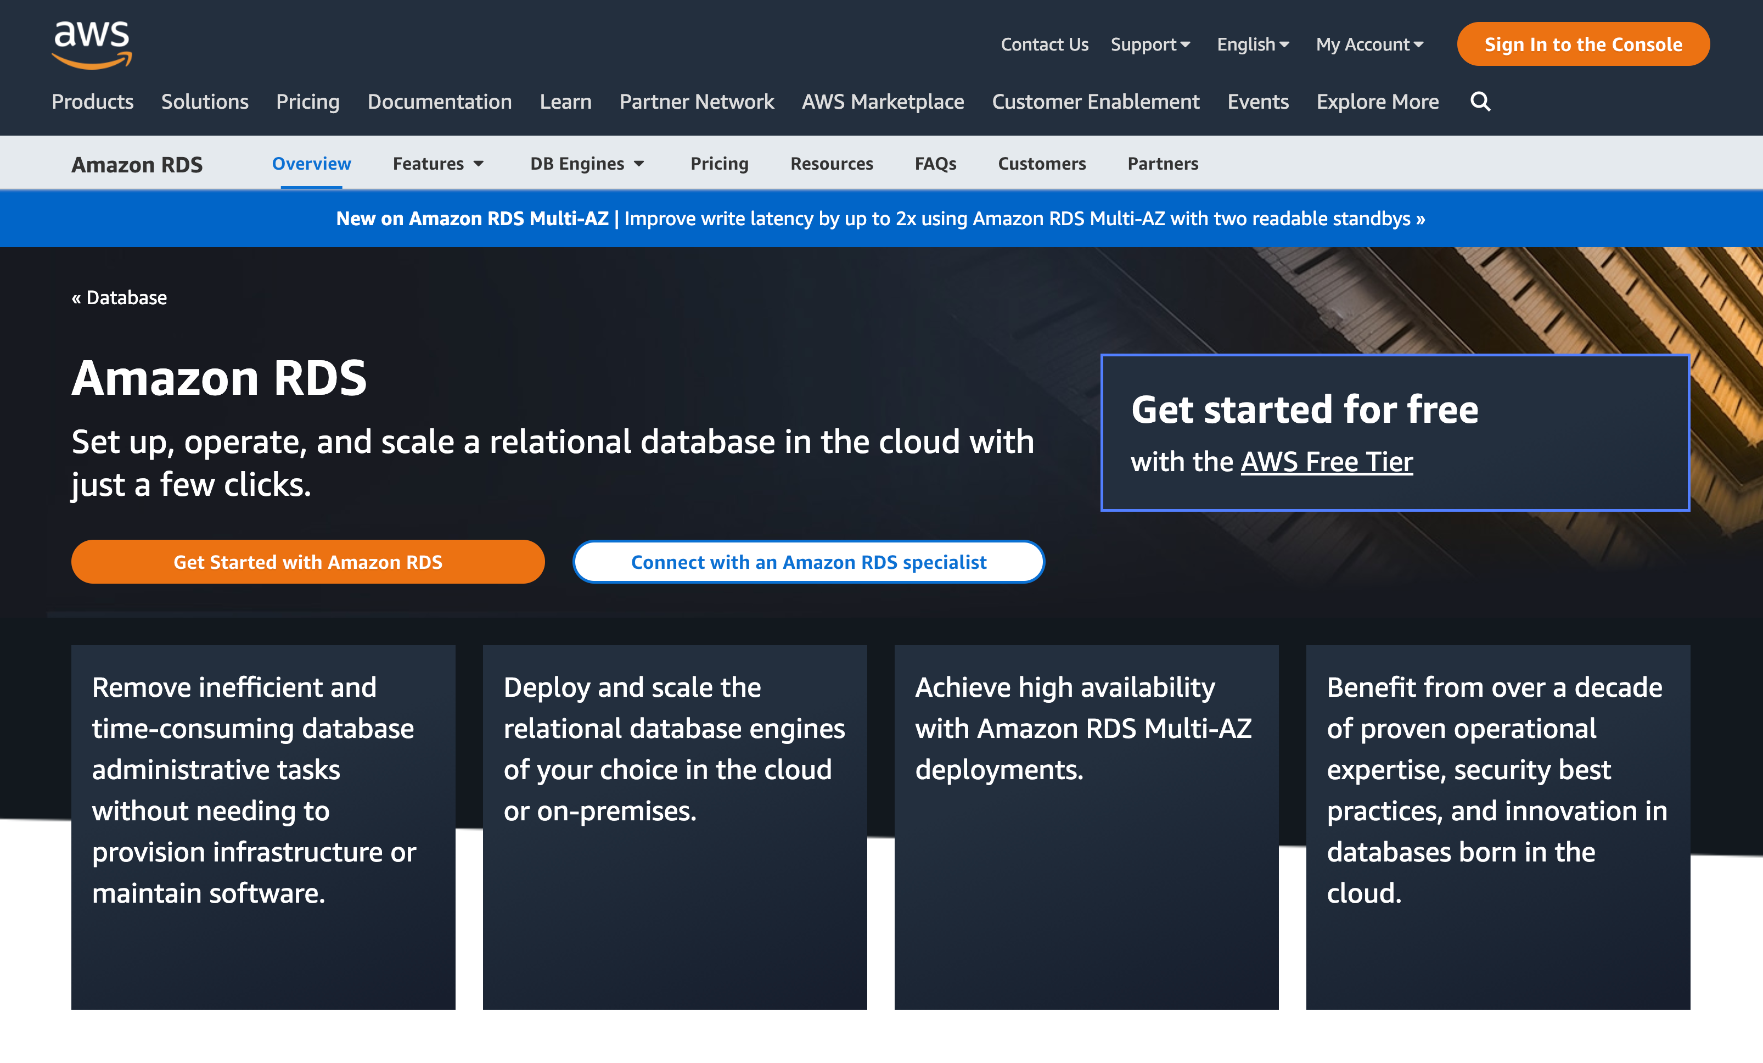Open the DB Engines dropdown
The image size is (1763, 1063).
click(x=587, y=164)
